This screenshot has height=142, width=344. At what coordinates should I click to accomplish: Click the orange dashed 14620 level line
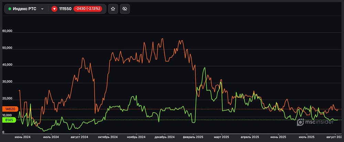click(x=172, y=109)
